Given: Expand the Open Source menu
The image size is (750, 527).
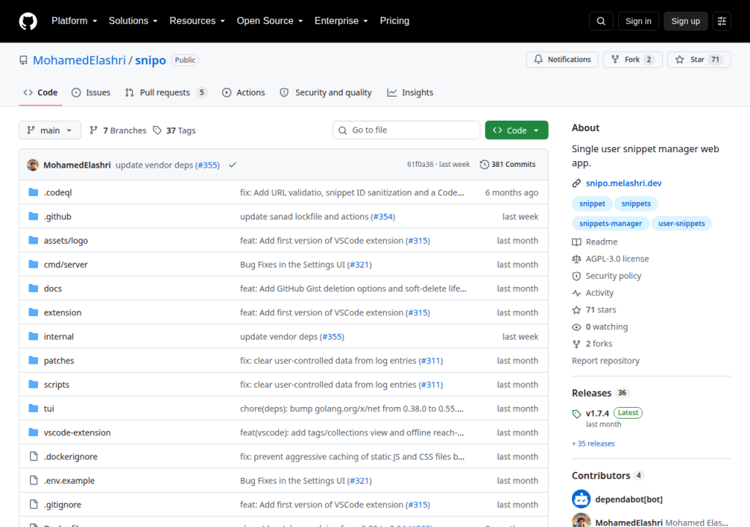Looking at the screenshot, I should pos(270,21).
